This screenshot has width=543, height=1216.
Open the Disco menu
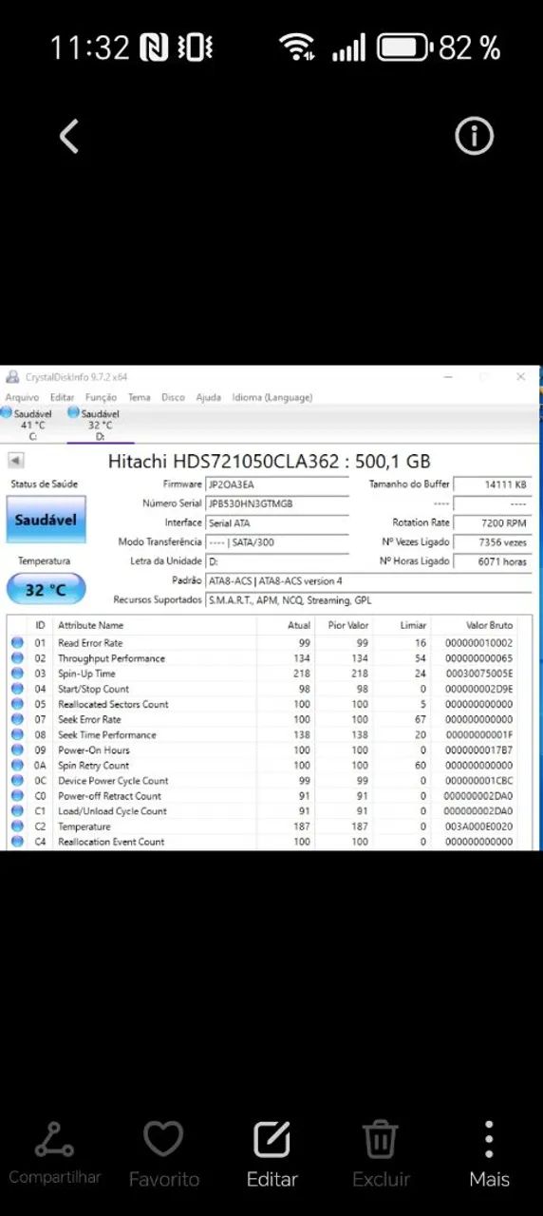[x=173, y=397]
